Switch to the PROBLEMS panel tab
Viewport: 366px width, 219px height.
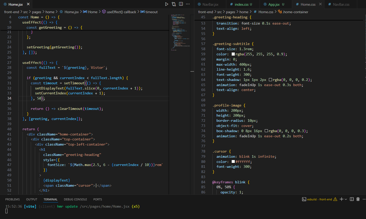point(12,199)
